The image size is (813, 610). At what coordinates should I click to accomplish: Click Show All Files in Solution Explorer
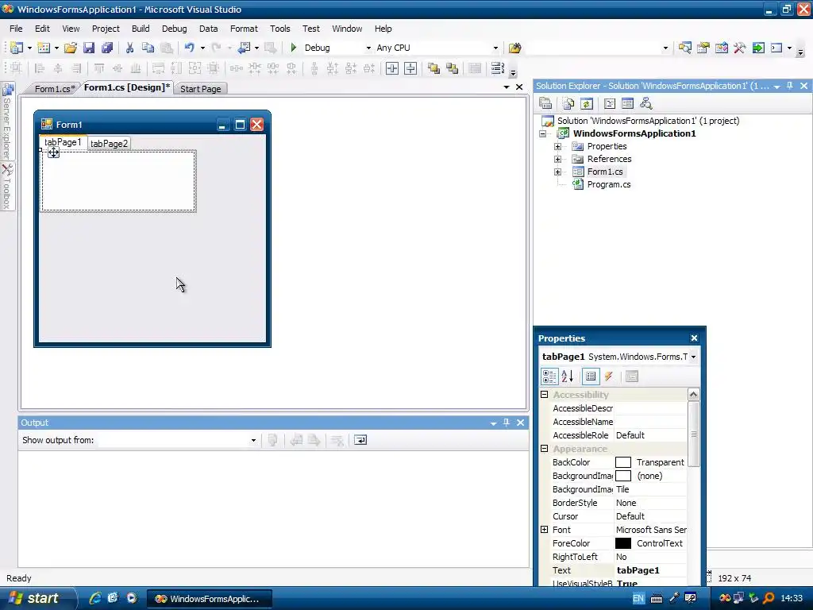pos(568,104)
